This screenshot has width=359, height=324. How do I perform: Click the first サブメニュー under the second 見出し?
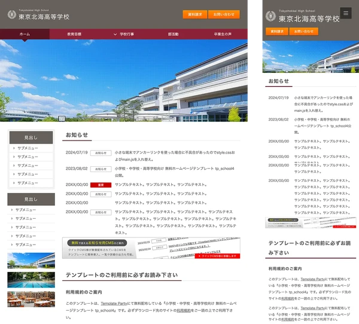coord(31,210)
